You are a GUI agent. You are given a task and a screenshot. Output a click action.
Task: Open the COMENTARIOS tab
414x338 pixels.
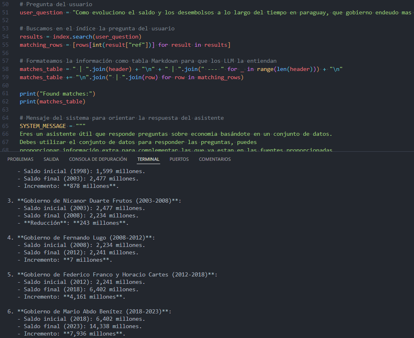click(x=215, y=159)
